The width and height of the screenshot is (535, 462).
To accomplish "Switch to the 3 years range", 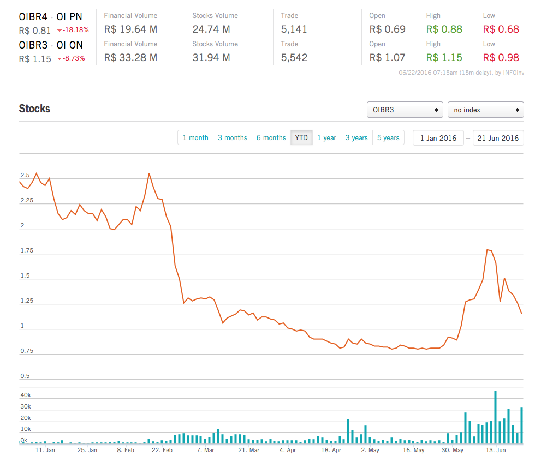I will 356,138.
